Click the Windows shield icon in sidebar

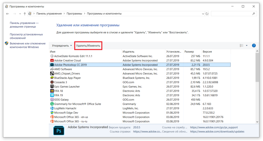(7, 44)
